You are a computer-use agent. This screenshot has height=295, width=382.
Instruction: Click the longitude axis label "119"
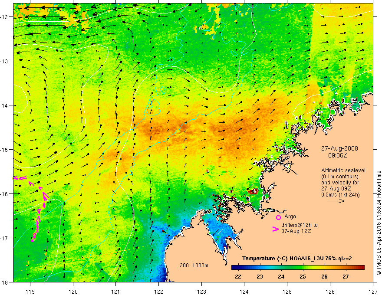(30, 292)
